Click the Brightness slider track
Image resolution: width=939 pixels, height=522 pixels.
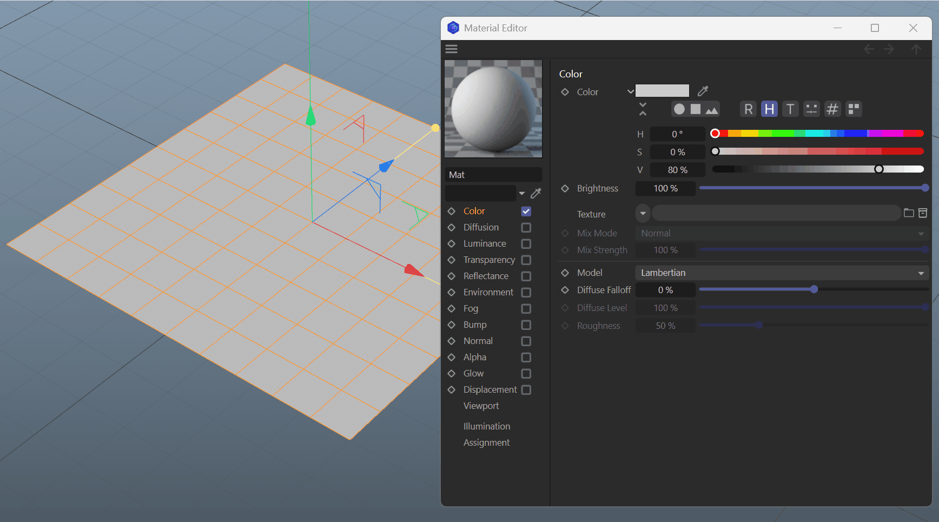811,188
